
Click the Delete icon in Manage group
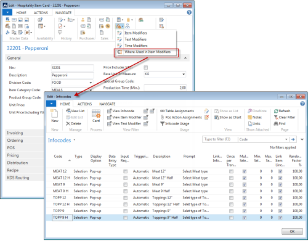click(68, 124)
